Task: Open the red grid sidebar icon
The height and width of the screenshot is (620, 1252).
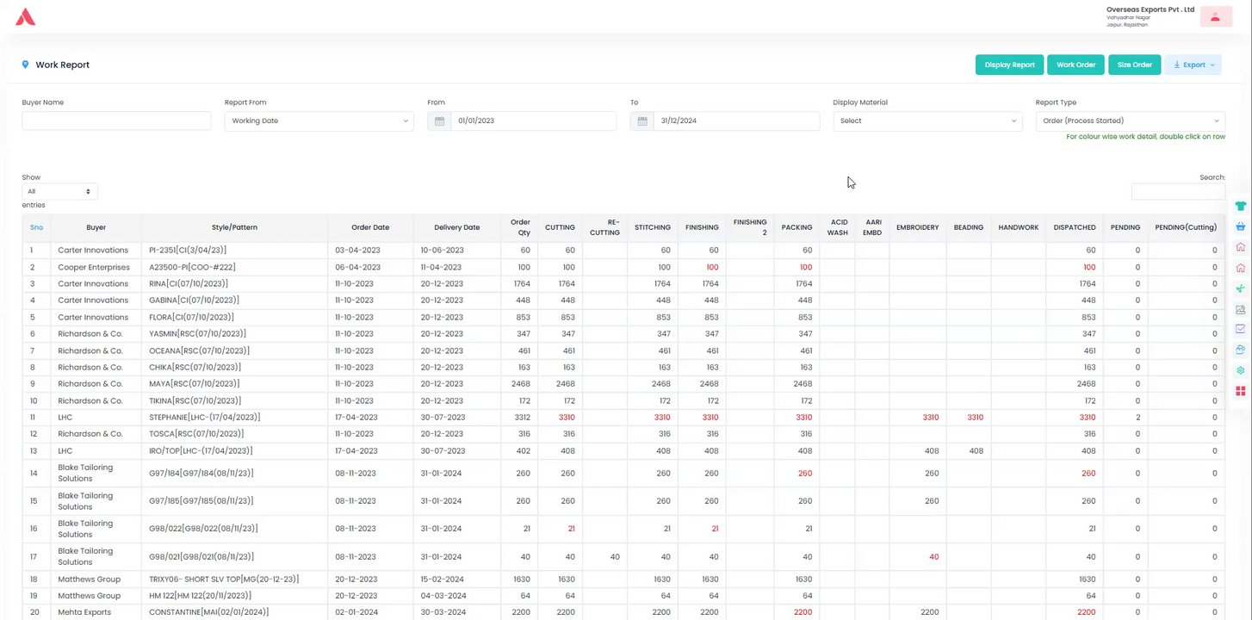Action: [1241, 391]
